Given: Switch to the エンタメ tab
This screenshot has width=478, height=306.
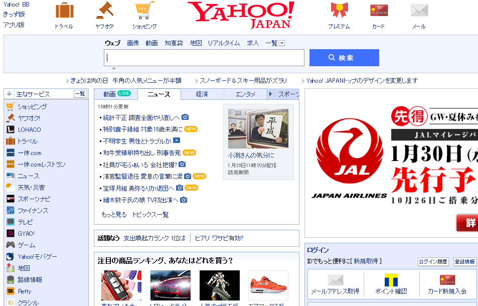Looking at the screenshot, I should 245,94.
